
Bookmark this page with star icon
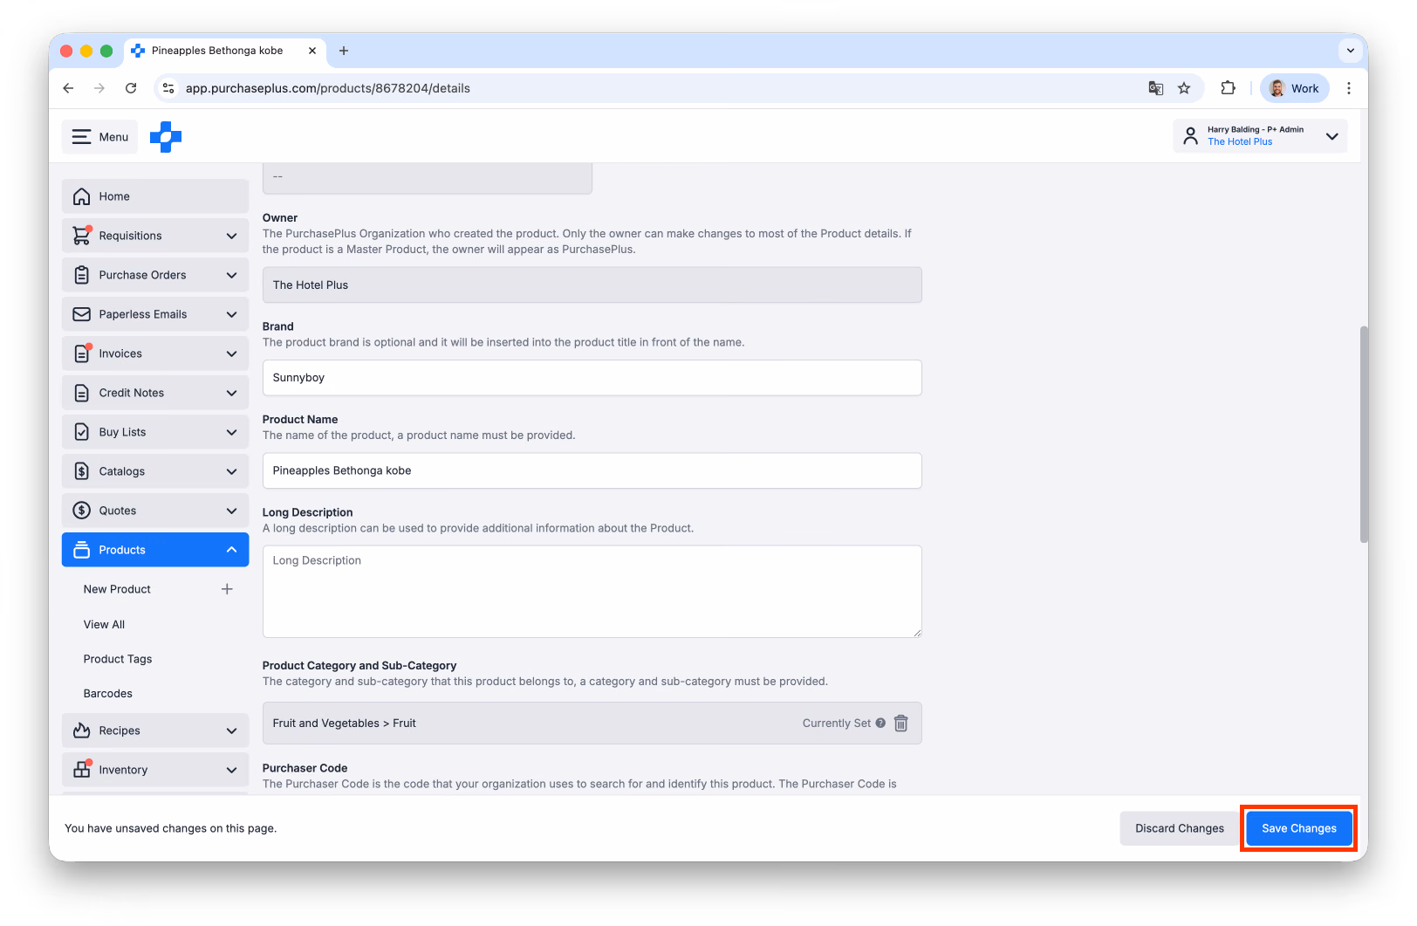[x=1184, y=88]
